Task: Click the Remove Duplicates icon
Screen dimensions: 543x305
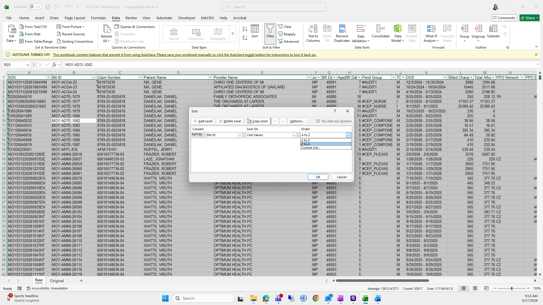Action: [x=342, y=29]
